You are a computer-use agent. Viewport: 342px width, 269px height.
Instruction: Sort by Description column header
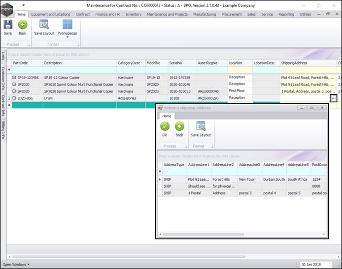pos(80,63)
